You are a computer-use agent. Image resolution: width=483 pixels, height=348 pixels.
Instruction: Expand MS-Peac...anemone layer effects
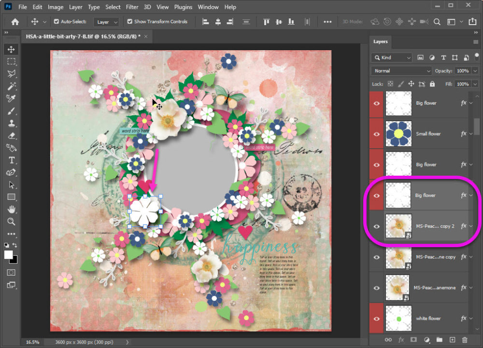(471, 288)
